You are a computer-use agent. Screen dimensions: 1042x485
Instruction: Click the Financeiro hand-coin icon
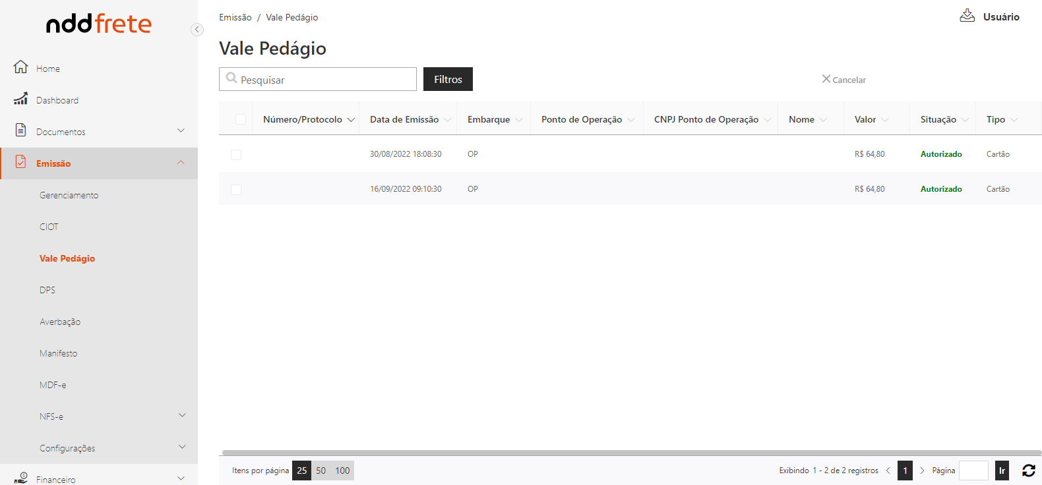pos(20,478)
